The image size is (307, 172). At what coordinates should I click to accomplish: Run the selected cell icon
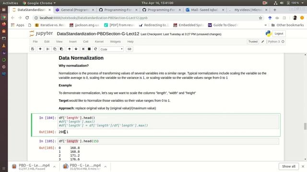[x=83, y=49]
